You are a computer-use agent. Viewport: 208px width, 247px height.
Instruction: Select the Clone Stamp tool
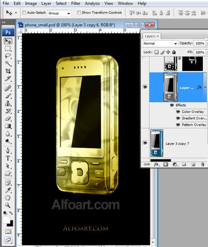[8, 103]
